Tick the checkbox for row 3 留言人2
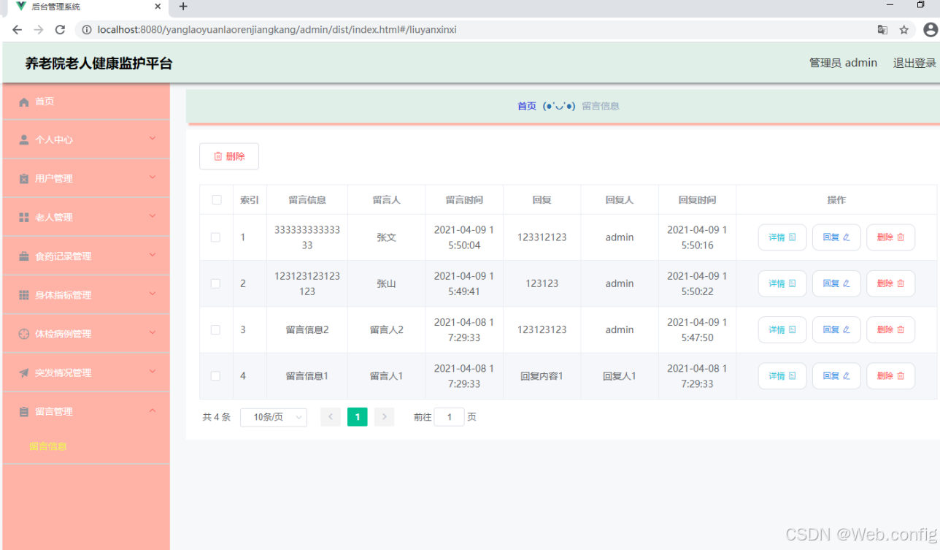This screenshot has height=550, width=940. click(x=215, y=329)
